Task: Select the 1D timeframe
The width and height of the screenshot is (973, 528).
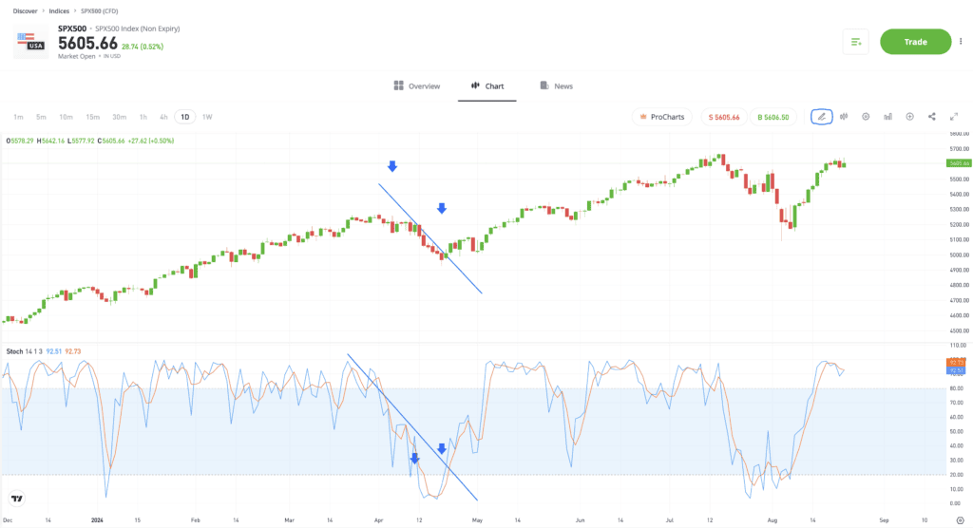Action: point(185,117)
